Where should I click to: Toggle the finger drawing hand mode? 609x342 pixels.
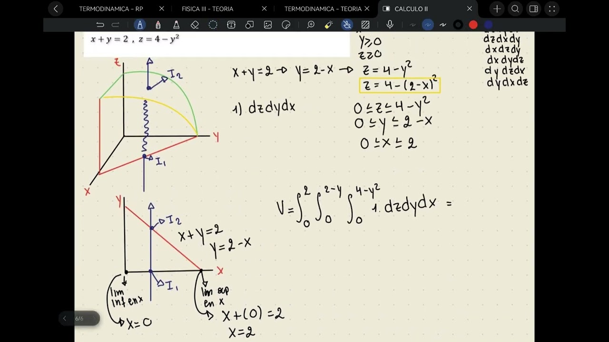347,25
